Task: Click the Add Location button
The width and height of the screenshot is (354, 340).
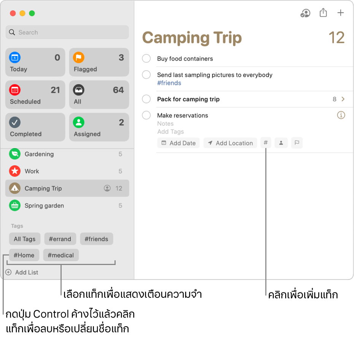Action: 230,143
